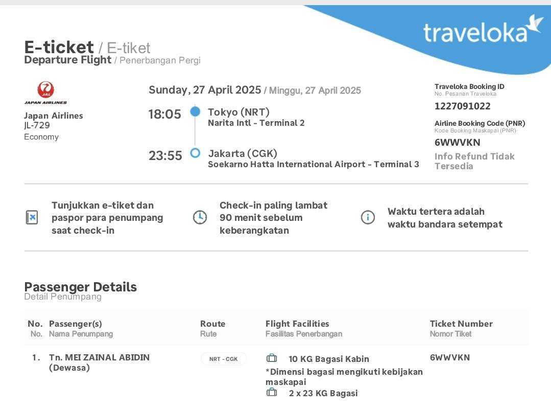Click passenger name Tn. MEI ZAINAL ABIDIN
This screenshot has width=551, height=410.
tap(99, 357)
